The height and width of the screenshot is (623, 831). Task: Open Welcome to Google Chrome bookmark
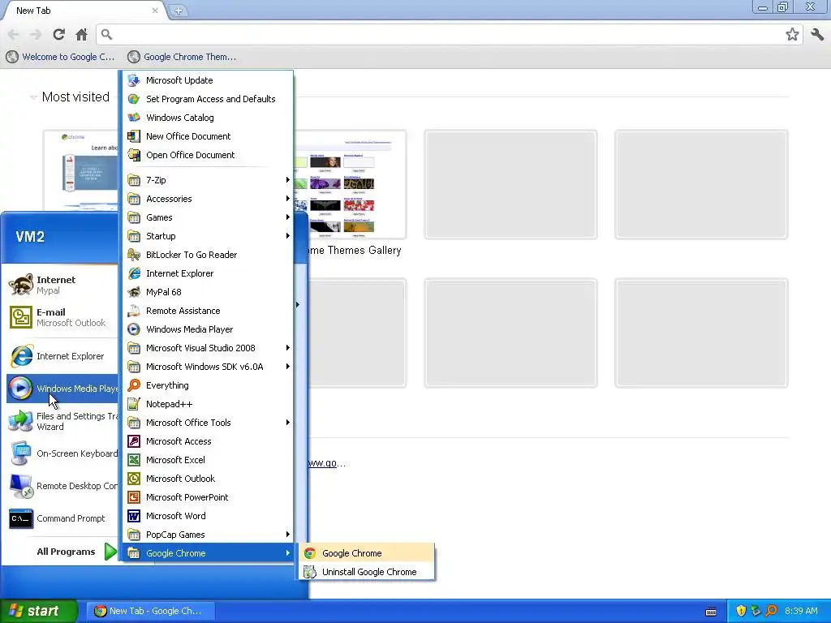60,57
